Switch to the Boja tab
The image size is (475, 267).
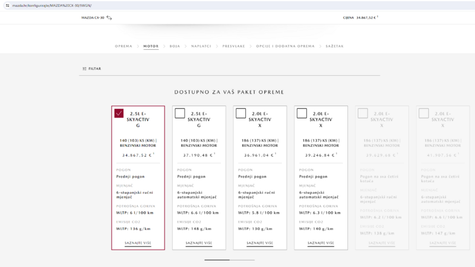pos(175,46)
